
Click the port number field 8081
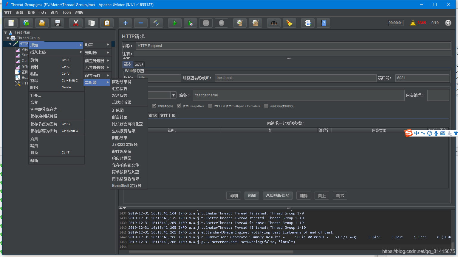[x=422, y=78]
